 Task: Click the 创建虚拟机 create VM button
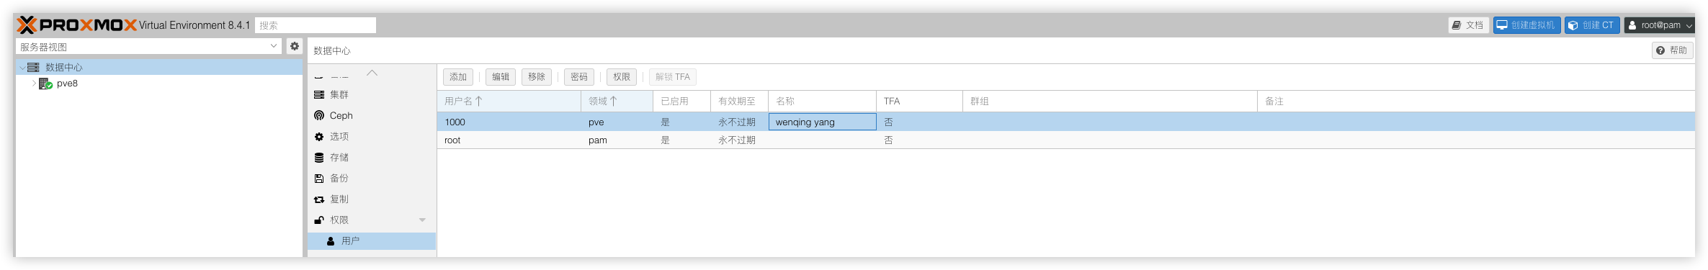coord(1526,25)
